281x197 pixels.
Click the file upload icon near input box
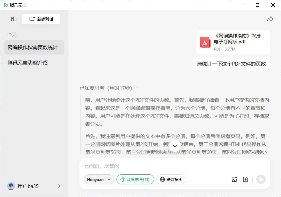[246, 179]
